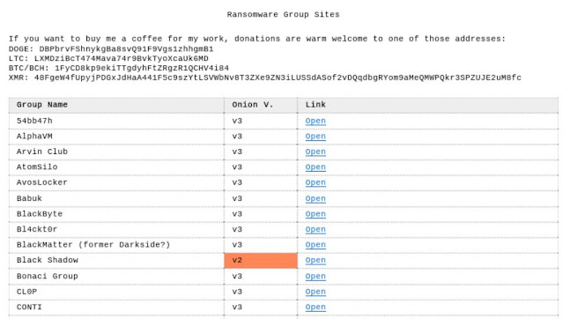
Task: Click the Group Name column header
Action: (116, 105)
